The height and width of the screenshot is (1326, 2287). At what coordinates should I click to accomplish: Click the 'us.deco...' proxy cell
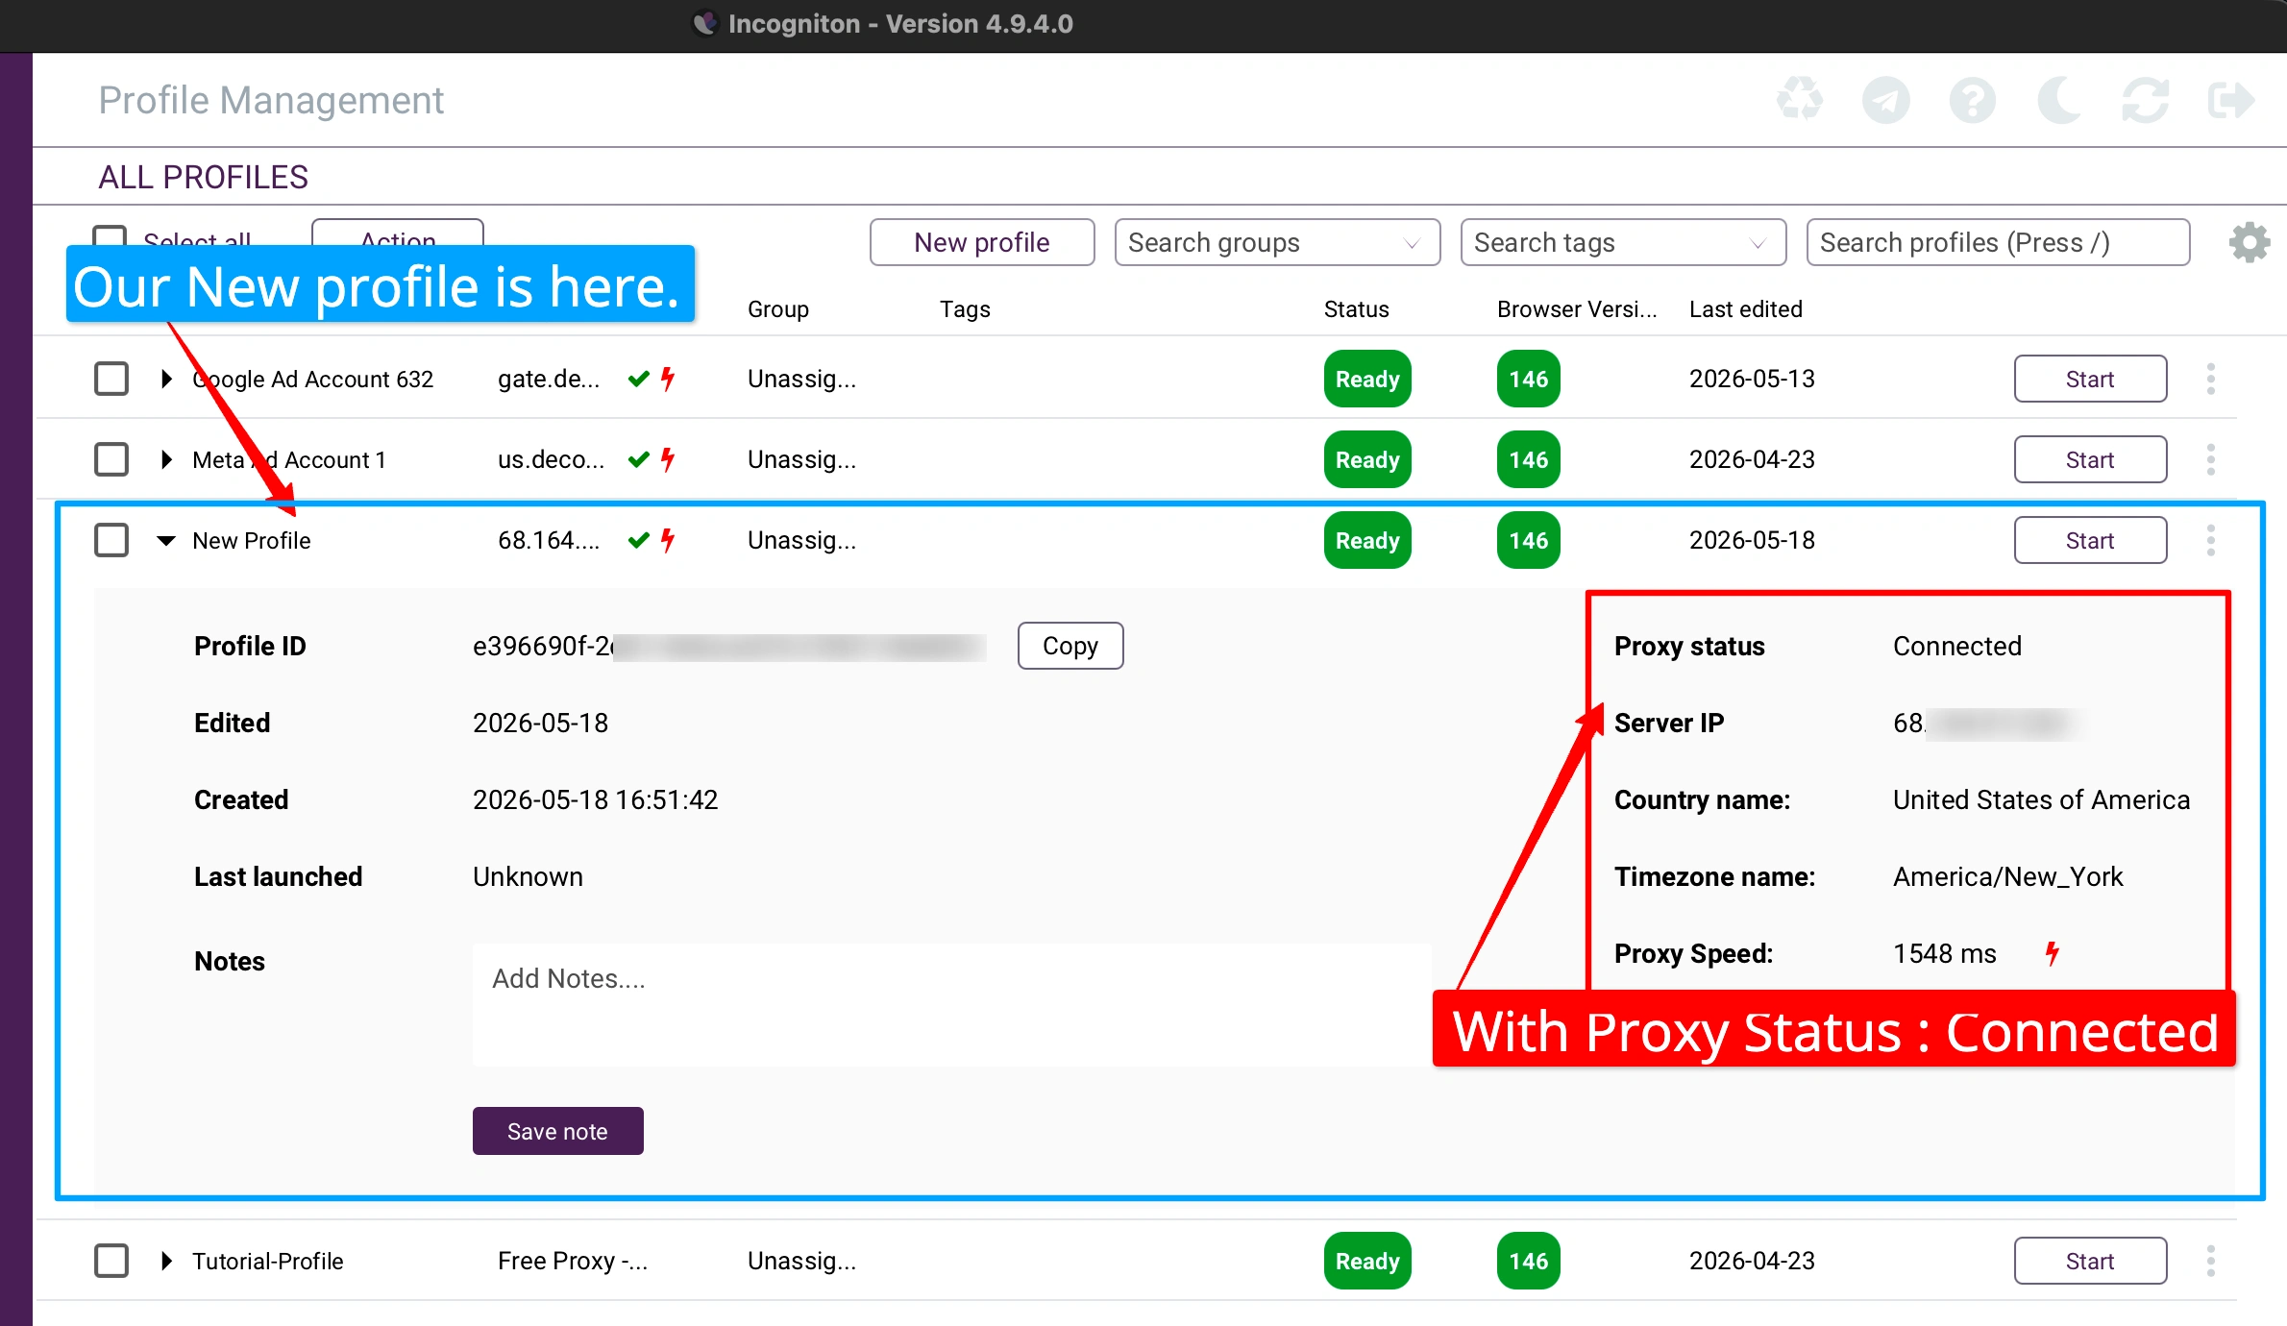coord(552,459)
